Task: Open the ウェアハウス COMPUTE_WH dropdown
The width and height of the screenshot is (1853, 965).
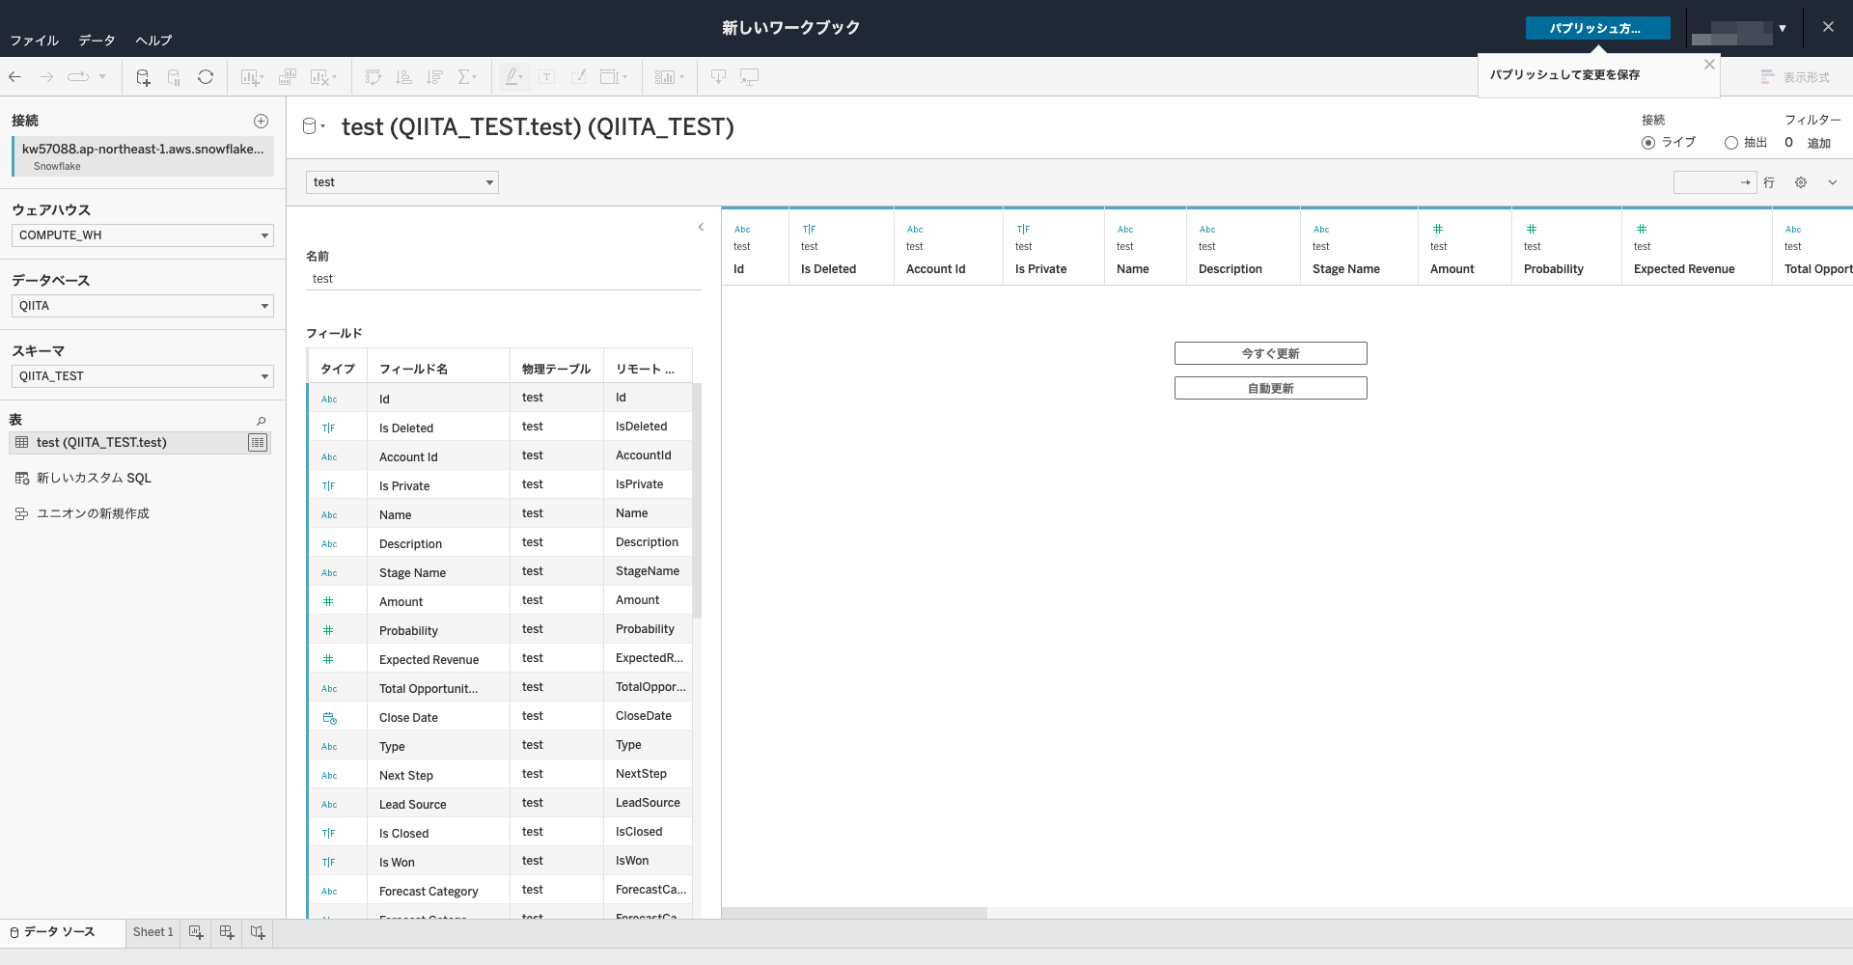Action: [143, 235]
